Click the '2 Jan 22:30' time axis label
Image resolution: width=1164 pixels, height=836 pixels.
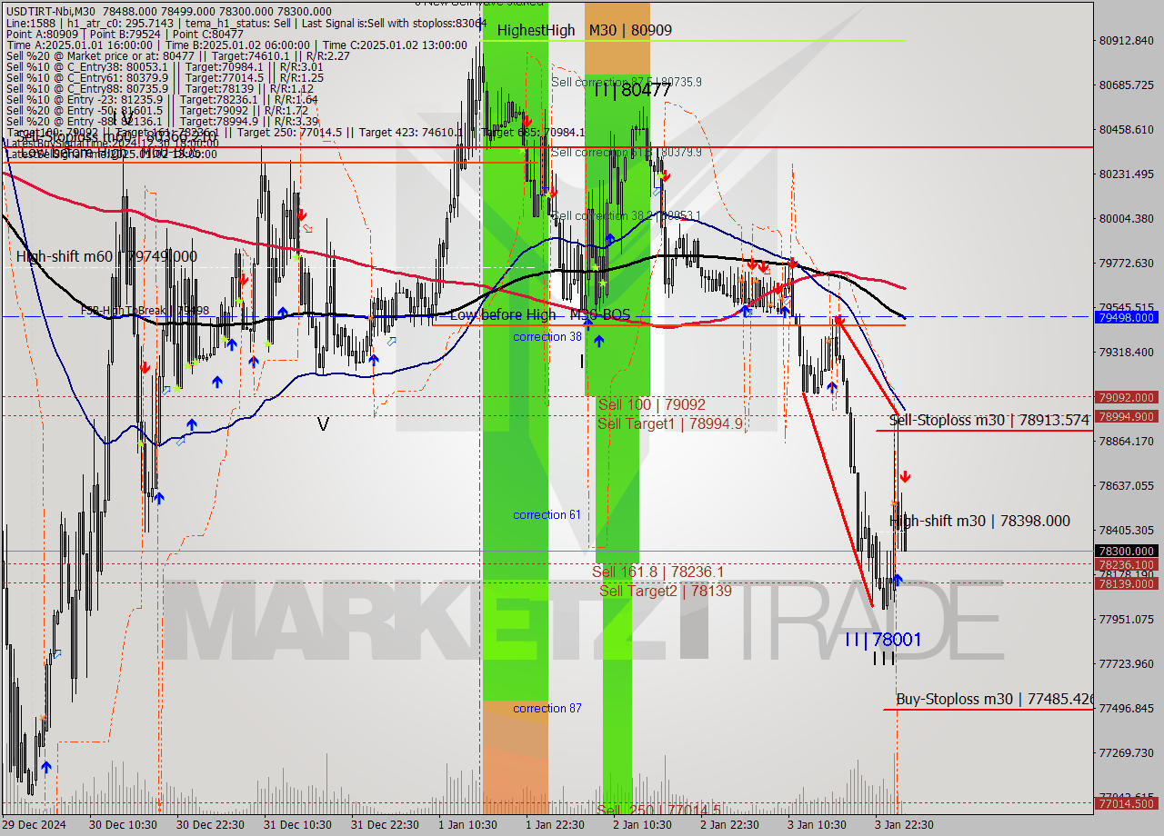click(729, 825)
